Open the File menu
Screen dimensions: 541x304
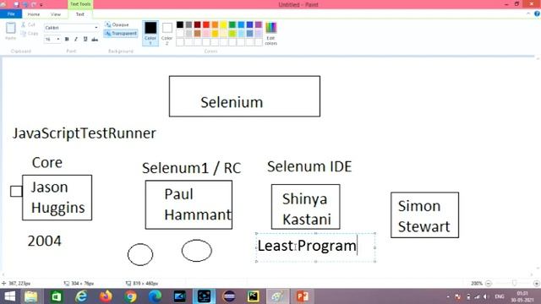[x=11, y=14]
